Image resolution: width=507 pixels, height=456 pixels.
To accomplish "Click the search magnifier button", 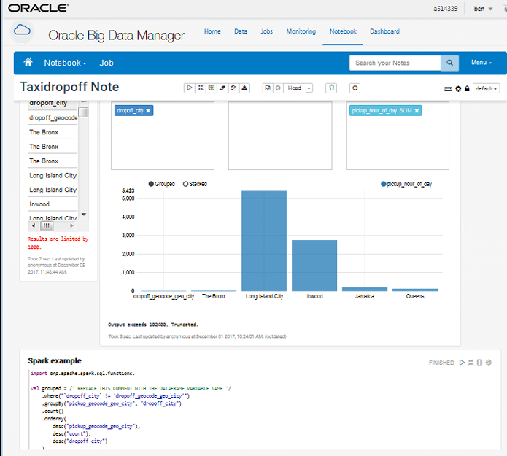I will tap(449, 63).
